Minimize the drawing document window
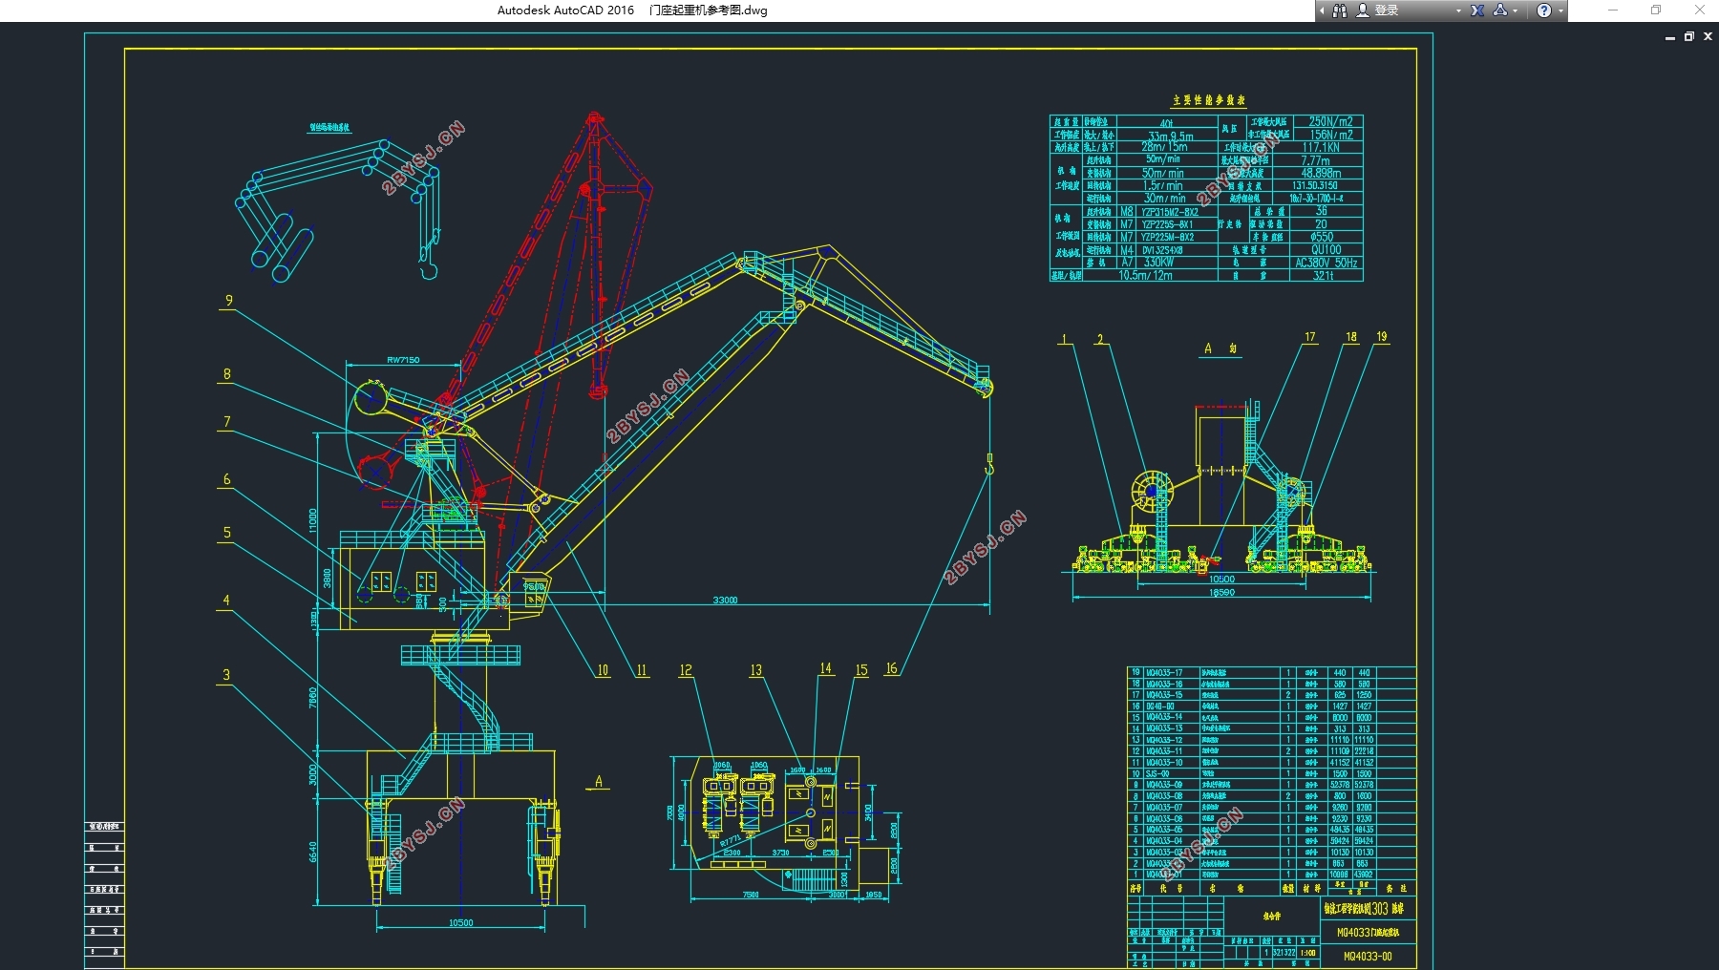The height and width of the screenshot is (970, 1719). pyautogui.click(x=1669, y=37)
